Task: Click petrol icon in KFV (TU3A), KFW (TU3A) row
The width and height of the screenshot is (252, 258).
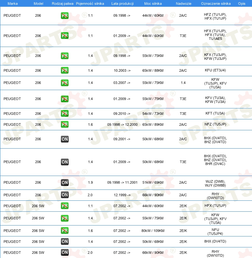Action: coord(64,99)
